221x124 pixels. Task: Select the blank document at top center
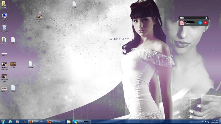74,5
